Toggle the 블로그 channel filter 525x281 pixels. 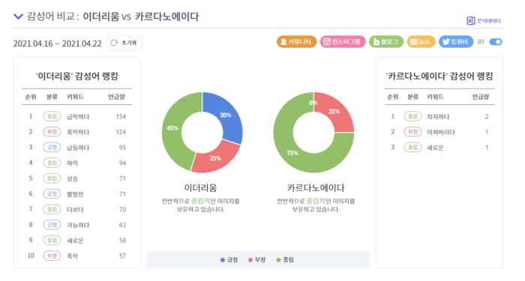pyautogui.click(x=386, y=42)
